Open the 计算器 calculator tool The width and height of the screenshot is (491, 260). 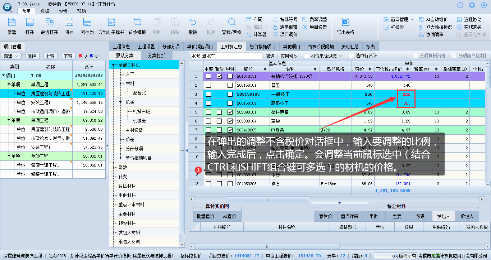click(256, 34)
